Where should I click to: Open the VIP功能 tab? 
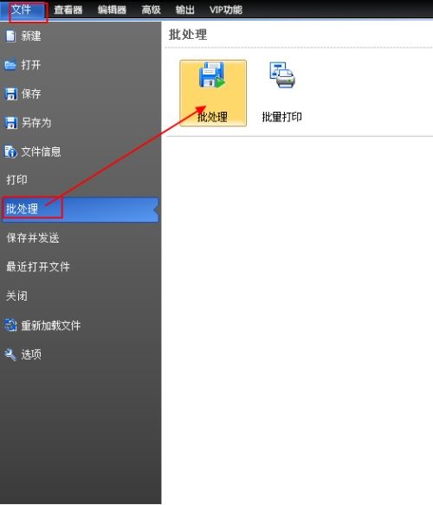click(x=226, y=10)
